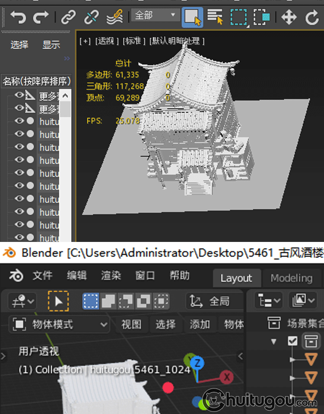Image resolution: width=324 pixels, height=414 pixels.
Task: Select the Link objects tool
Action: click(x=68, y=17)
